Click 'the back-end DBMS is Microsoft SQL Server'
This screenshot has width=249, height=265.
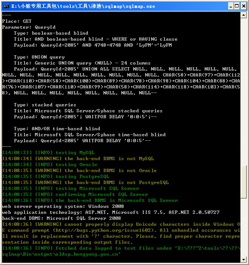[x=90, y=200]
